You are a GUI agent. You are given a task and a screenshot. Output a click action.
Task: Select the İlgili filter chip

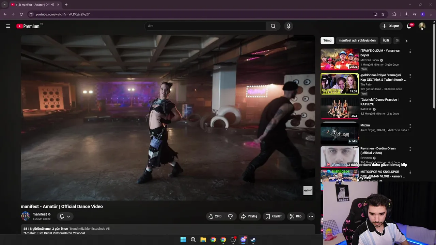(386, 40)
